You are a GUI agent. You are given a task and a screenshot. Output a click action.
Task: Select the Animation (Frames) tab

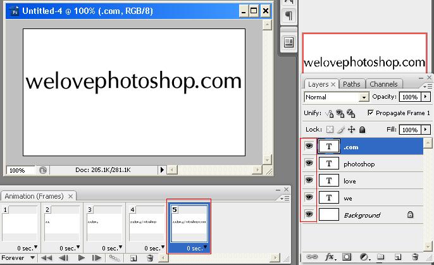pyautogui.click(x=34, y=196)
